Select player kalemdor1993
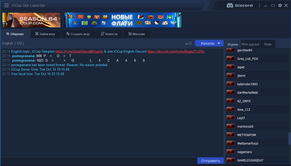The width and height of the screenshot is (291, 166). point(247,84)
